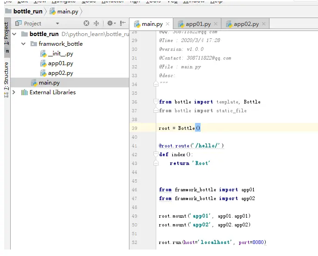The image size is (318, 256).
Task: Click the locate/scroll from source icon
Action: tap(86, 23)
